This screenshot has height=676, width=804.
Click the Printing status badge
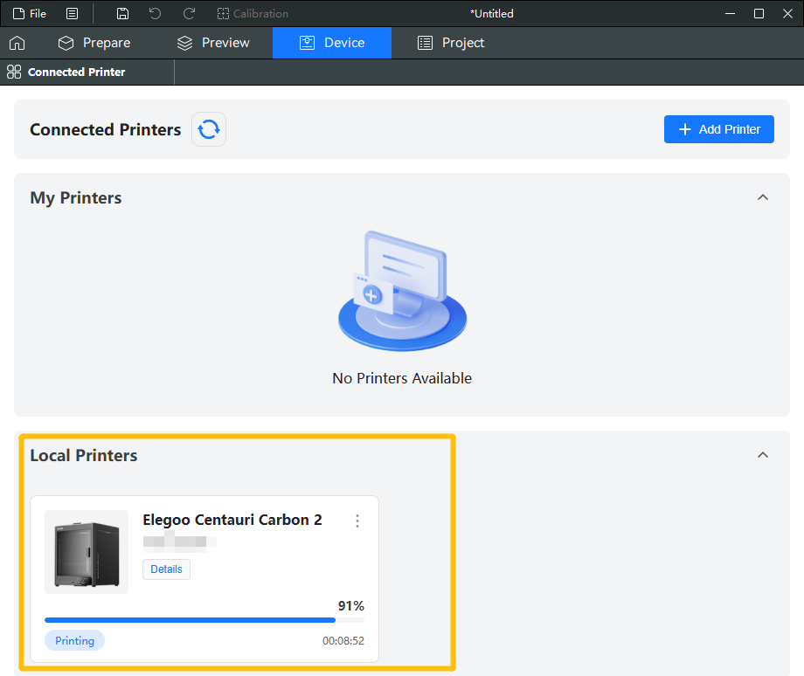[74, 640]
